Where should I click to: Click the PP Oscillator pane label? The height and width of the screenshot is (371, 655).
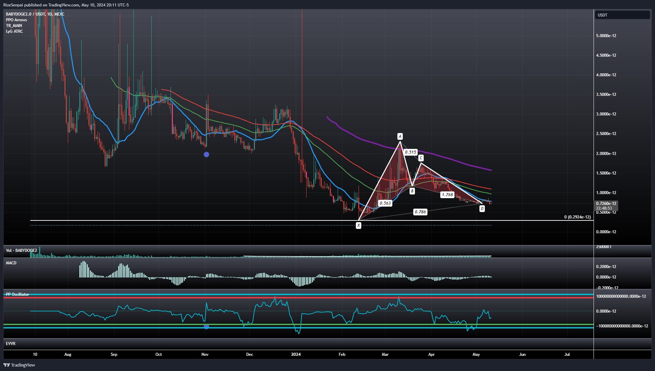click(18, 294)
